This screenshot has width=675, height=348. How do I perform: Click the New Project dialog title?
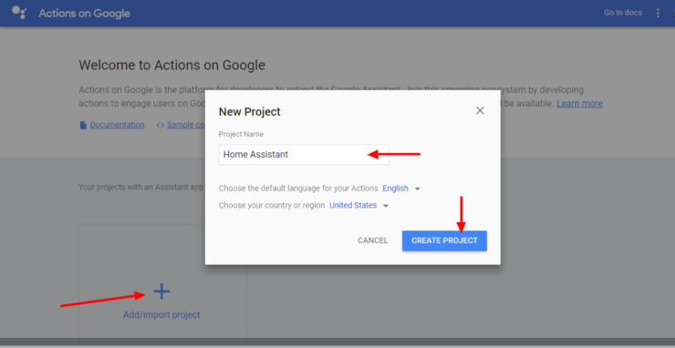click(250, 112)
